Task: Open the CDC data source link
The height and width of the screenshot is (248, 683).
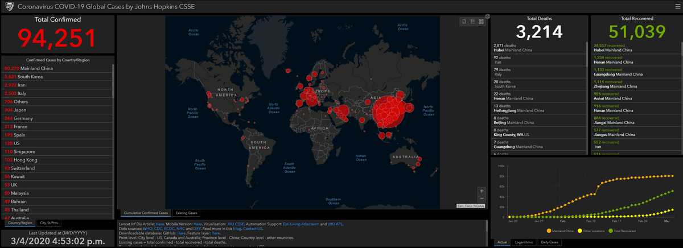Action: coord(158,229)
